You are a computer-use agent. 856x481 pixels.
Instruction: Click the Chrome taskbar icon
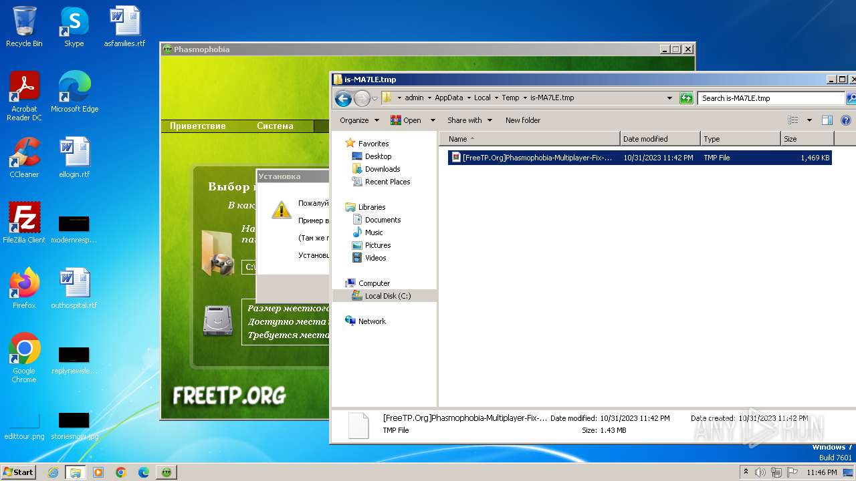tap(121, 472)
